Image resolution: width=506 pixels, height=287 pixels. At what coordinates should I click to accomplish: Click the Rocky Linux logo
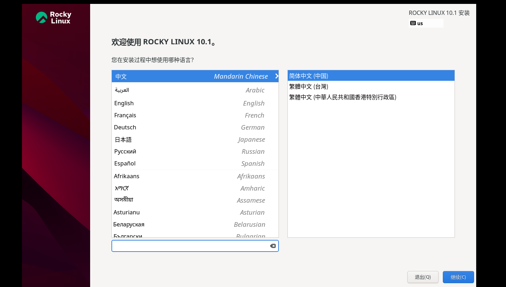click(54, 17)
